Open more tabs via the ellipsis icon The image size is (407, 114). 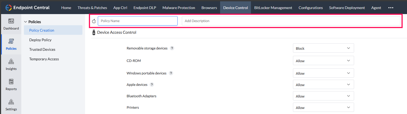(391, 8)
